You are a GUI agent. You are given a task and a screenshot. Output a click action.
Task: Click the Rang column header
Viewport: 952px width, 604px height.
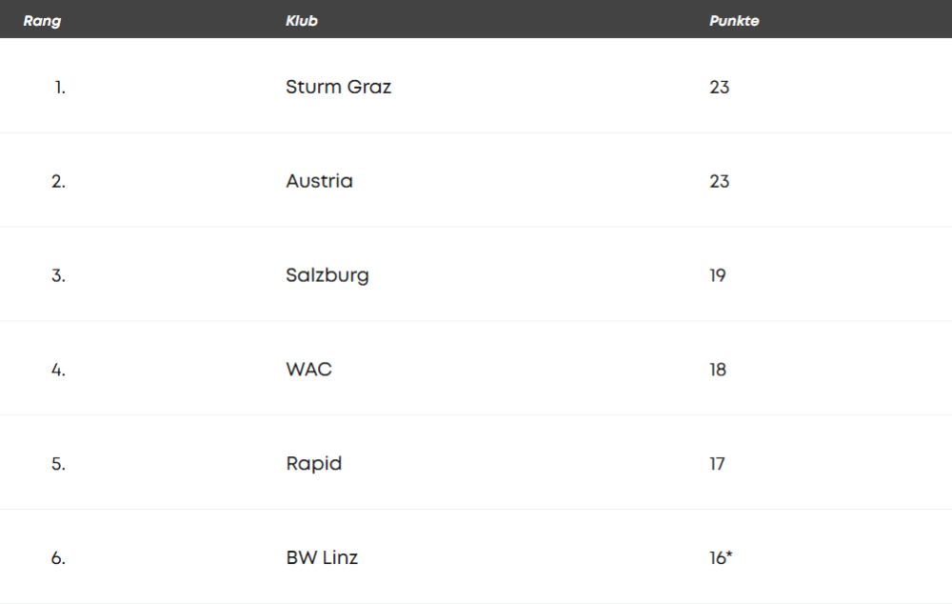42,20
